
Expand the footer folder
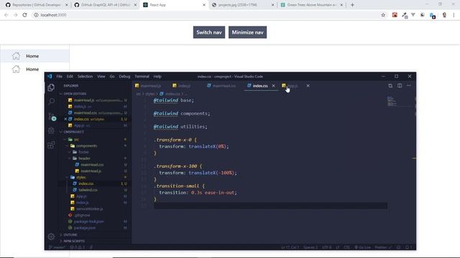(70, 152)
